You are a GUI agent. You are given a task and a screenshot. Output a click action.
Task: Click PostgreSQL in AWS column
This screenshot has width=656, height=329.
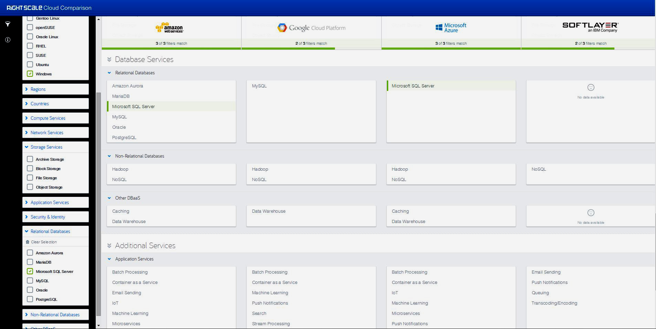click(x=124, y=138)
